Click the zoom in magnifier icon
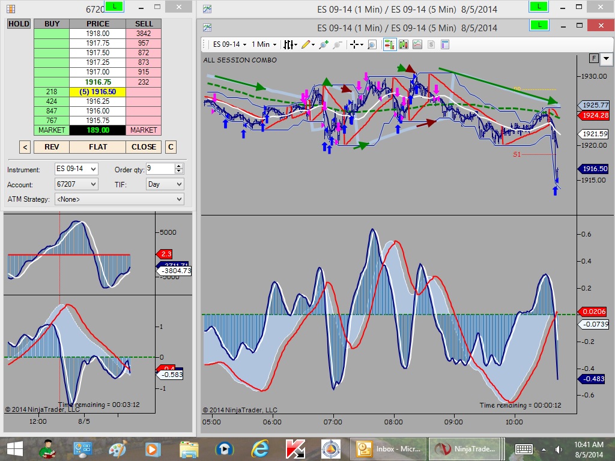The width and height of the screenshot is (615, 461). coord(324,44)
